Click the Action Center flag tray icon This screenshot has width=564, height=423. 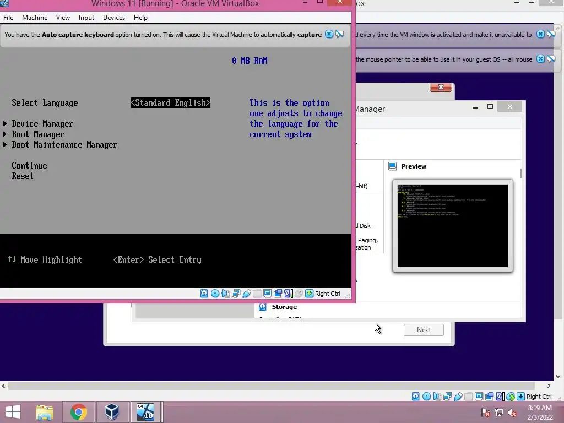[486, 413]
